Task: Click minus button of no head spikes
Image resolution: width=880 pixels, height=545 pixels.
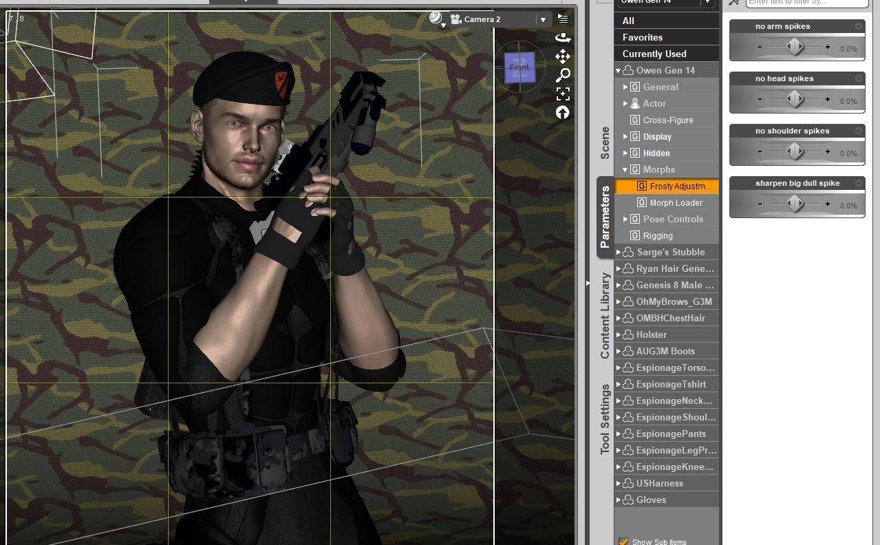Action: point(760,99)
